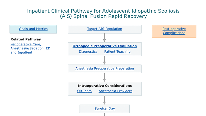This screenshot has height=116, width=206.
Task: Follow the Perioperative Care related pathway link
Action: click(x=30, y=48)
